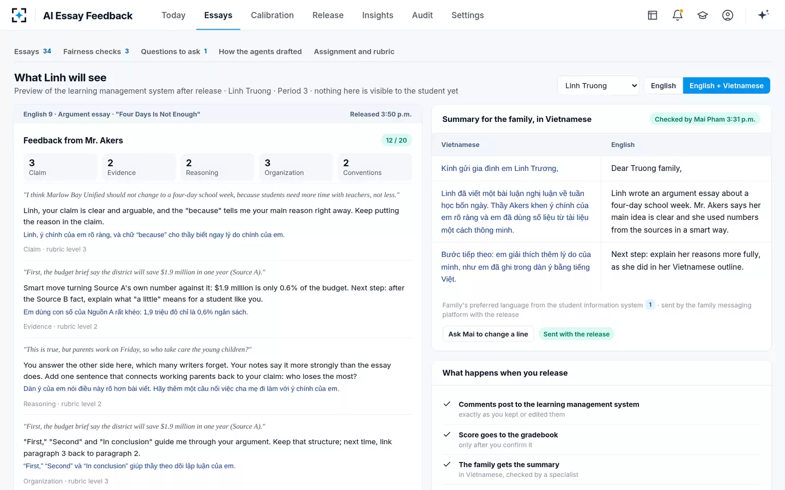Navigate to the Insights tab
This screenshot has height=490, width=785.
pyautogui.click(x=378, y=15)
